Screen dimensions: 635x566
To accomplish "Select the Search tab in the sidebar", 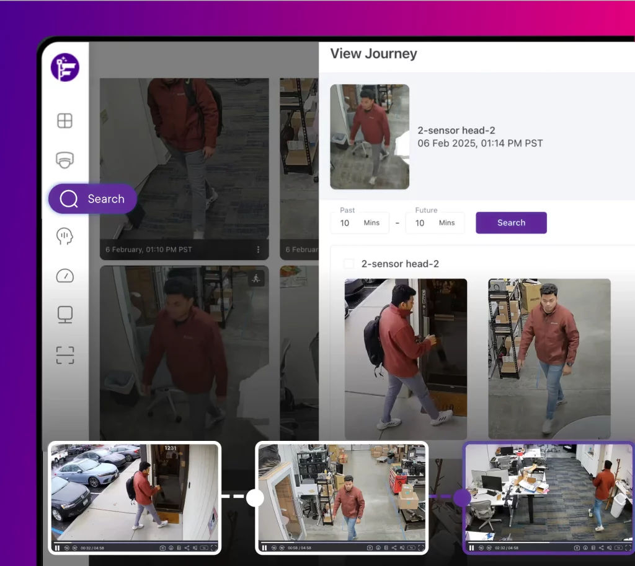I will pos(92,199).
